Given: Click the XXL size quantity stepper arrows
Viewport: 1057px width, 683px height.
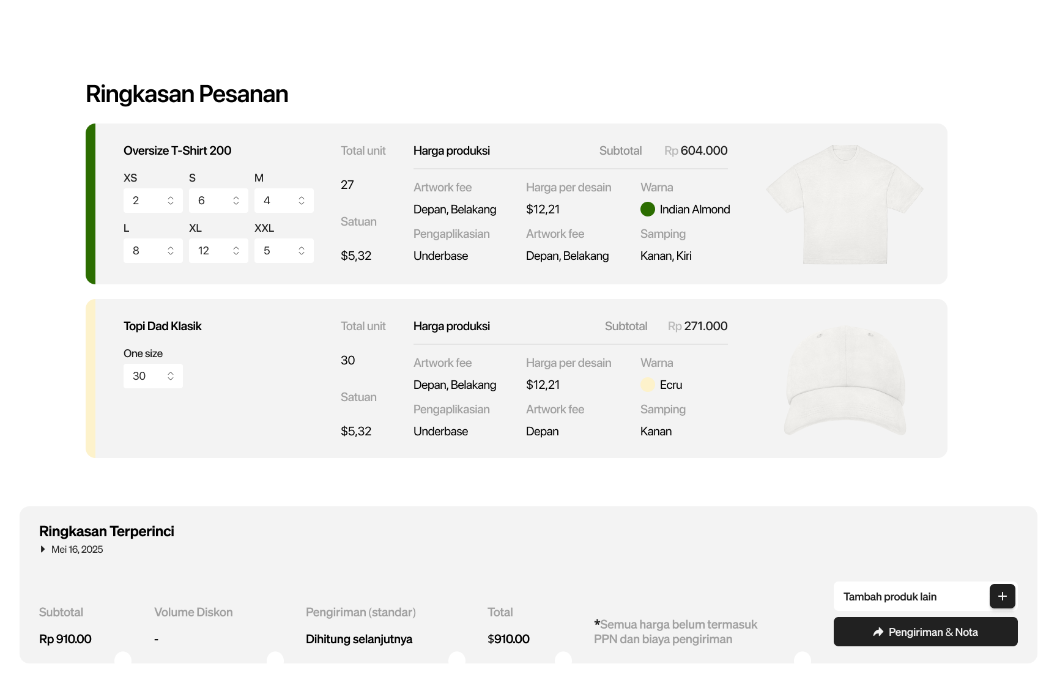Looking at the screenshot, I should [302, 251].
